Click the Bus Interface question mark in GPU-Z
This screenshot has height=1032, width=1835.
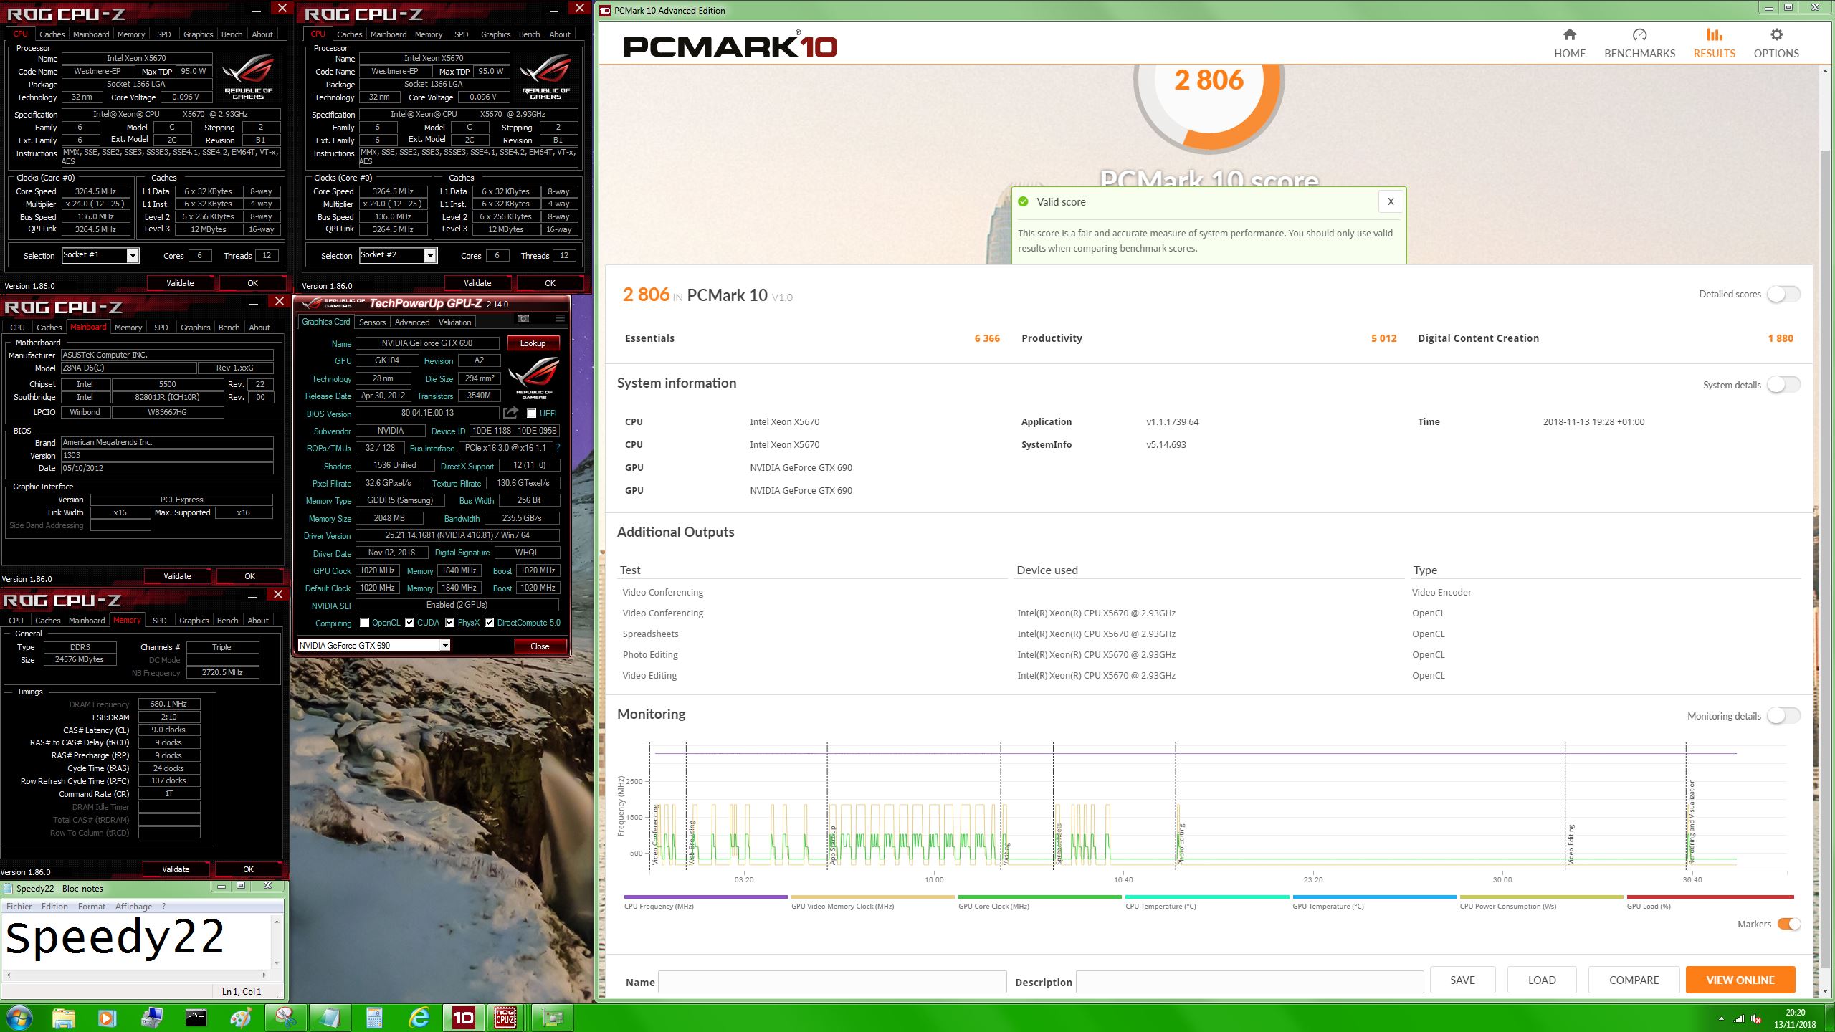[558, 448]
